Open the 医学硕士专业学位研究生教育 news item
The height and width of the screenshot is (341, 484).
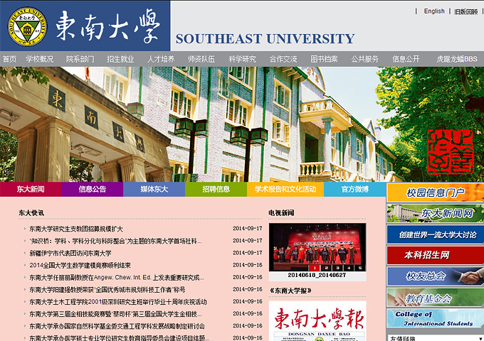[119, 338]
